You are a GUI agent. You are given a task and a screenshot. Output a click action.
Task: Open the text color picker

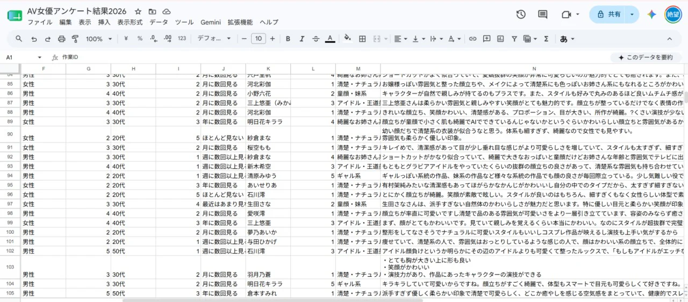coord(330,39)
